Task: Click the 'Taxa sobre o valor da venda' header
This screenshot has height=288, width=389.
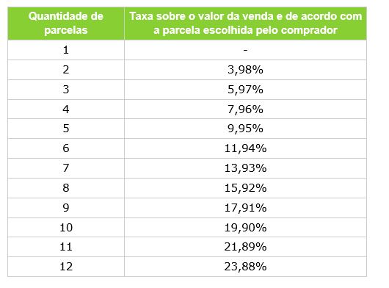Action: 245,24
